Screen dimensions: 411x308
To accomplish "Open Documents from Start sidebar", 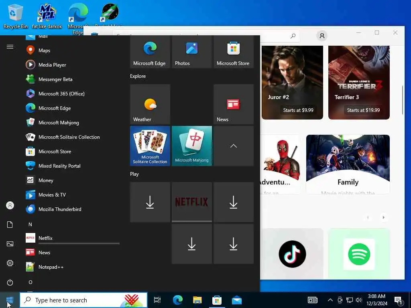I will tap(10, 225).
